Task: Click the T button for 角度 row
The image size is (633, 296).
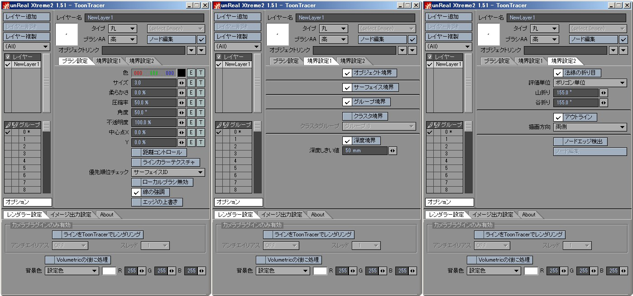Action: click(201, 113)
